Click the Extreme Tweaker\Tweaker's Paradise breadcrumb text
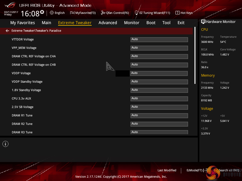Screen dimensions: 242x181 point(36,31)
